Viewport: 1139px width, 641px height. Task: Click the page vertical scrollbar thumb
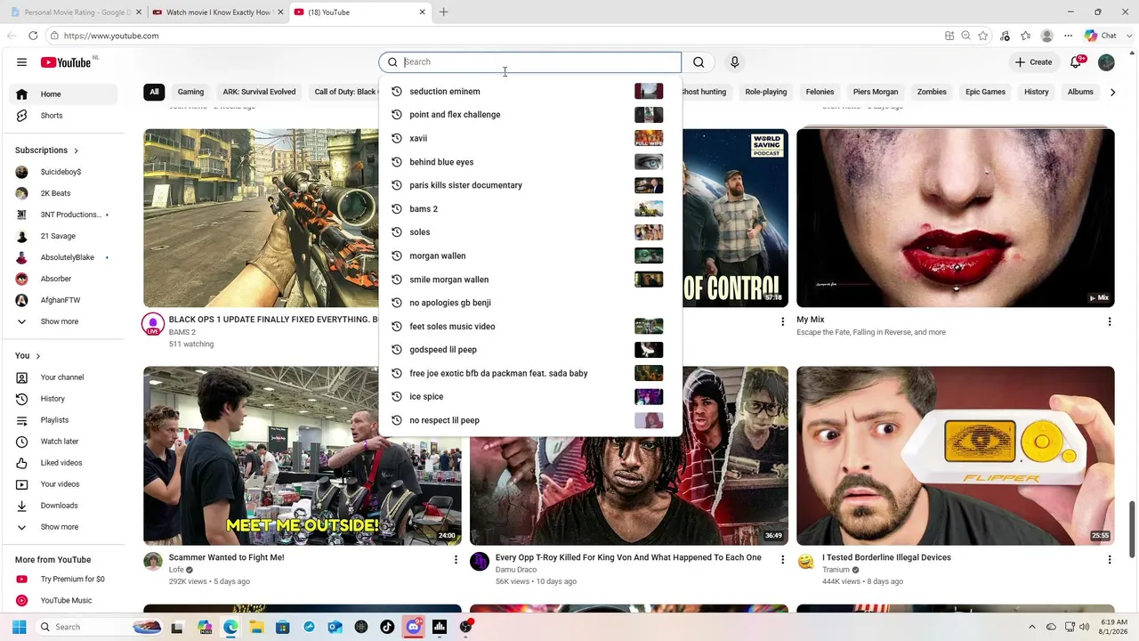coord(1133,530)
